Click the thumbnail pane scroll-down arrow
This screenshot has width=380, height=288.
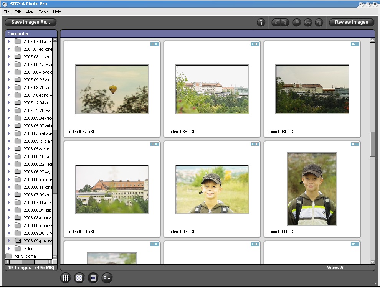click(373, 262)
